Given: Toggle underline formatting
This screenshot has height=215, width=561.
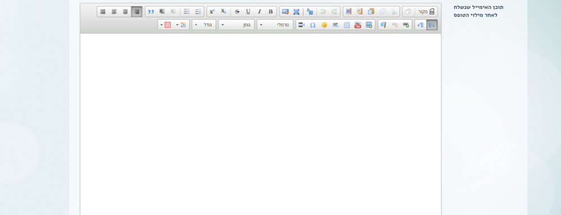Looking at the screenshot, I should coord(248,11).
